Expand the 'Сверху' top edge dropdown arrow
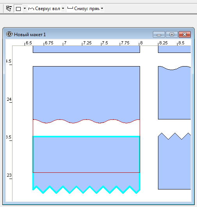 click(x=63, y=9)
